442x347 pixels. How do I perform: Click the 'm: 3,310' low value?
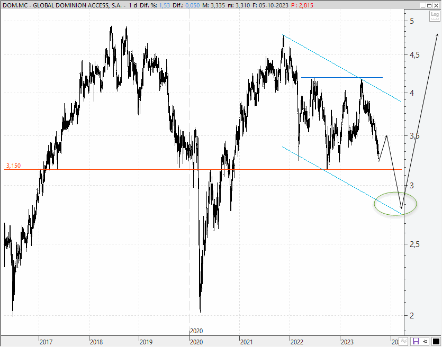(239, 5)
